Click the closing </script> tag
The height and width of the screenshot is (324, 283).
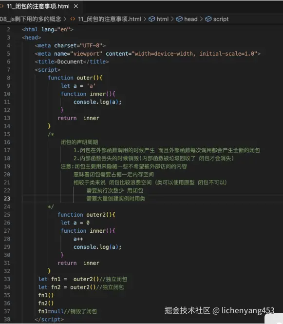[x=49, y=320]
